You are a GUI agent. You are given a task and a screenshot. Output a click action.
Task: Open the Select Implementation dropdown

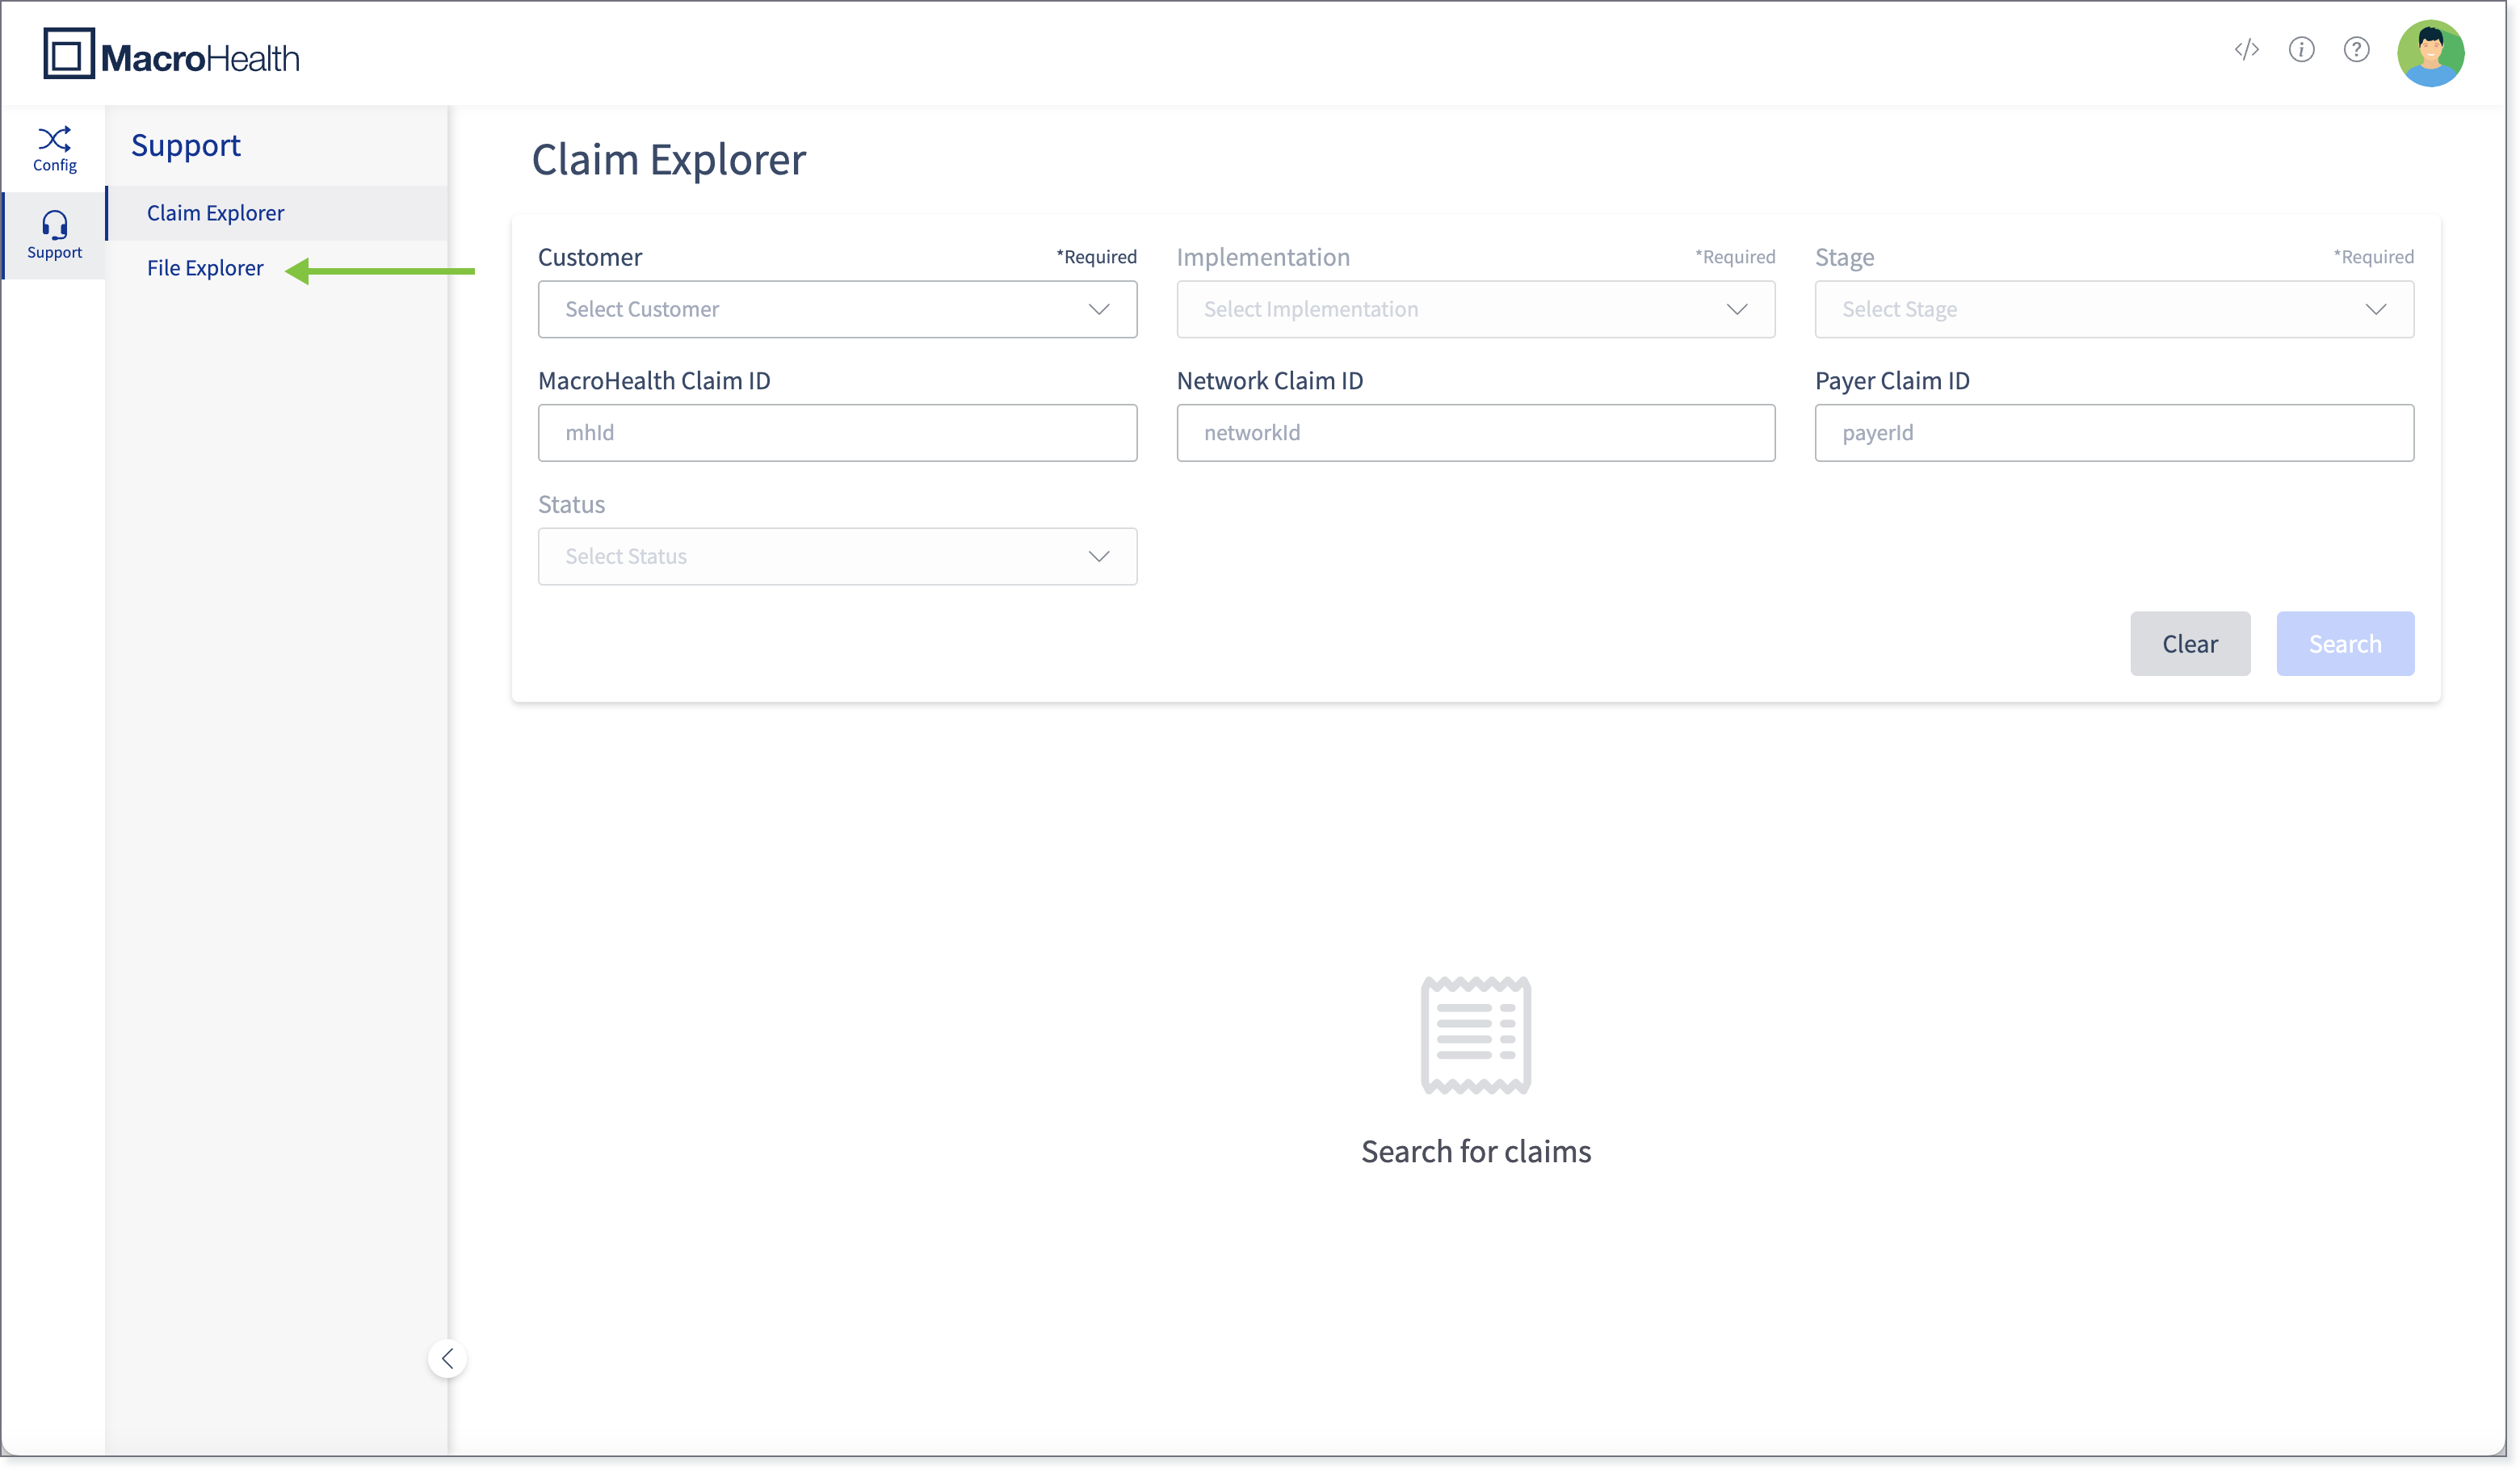(1475, 309)
